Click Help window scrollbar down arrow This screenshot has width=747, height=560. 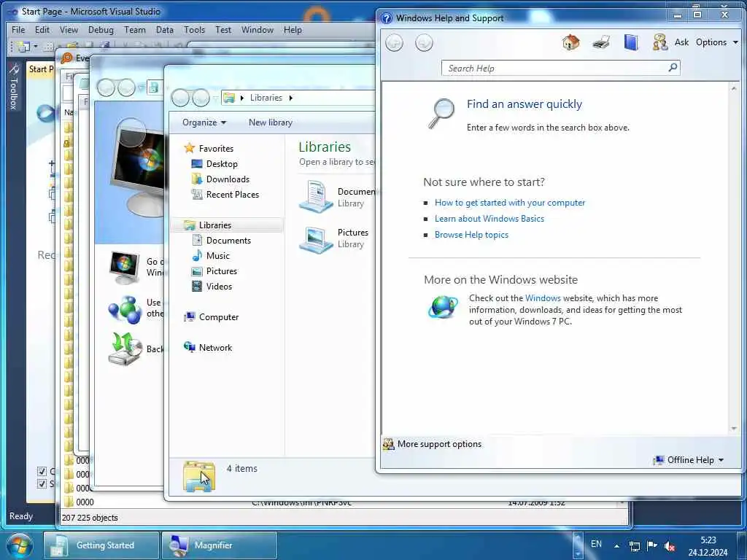pyautogui.click(x=734, y=428)
